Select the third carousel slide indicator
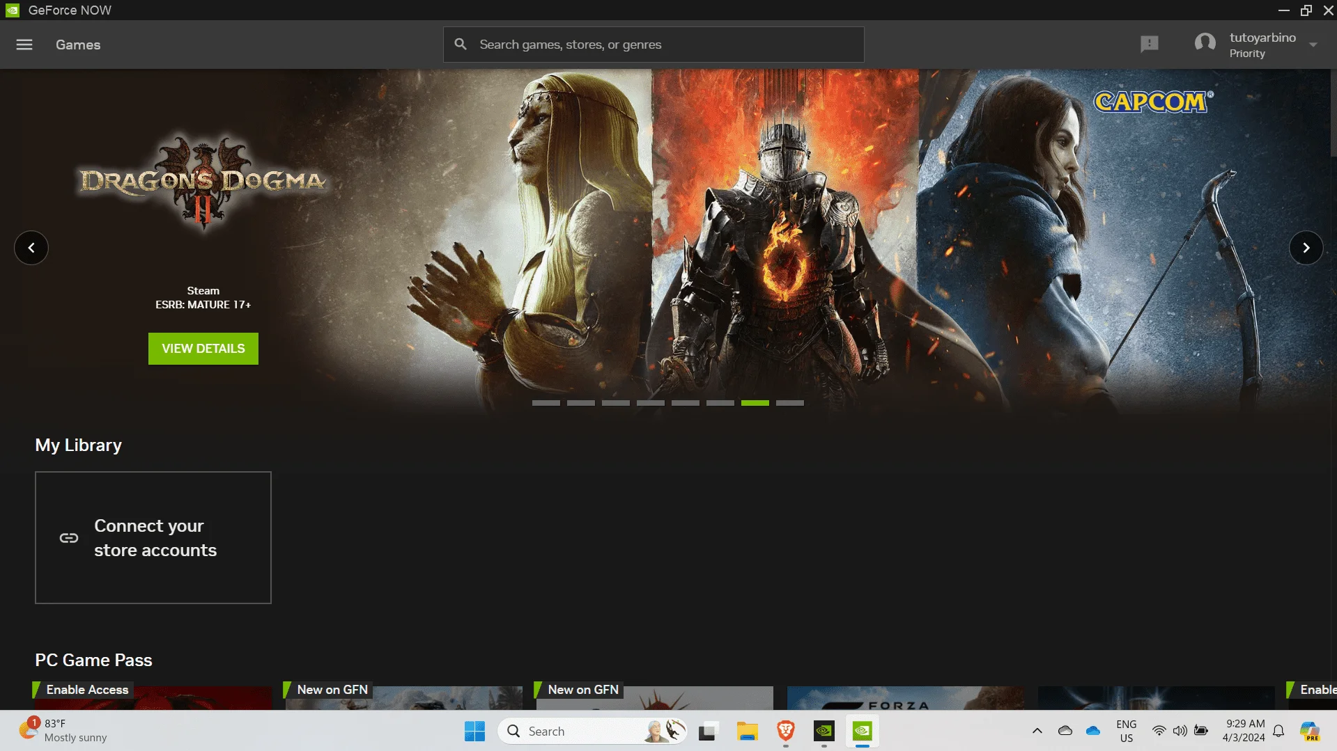The image size is (1337, 751). click(616, 403)
